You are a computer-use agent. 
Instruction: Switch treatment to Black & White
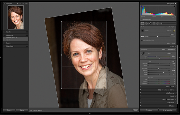pos(172,50)
